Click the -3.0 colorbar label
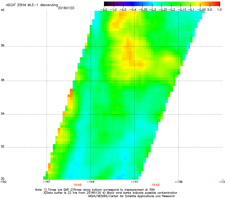This screenshot has height=198, width=225. pos(104,10)
